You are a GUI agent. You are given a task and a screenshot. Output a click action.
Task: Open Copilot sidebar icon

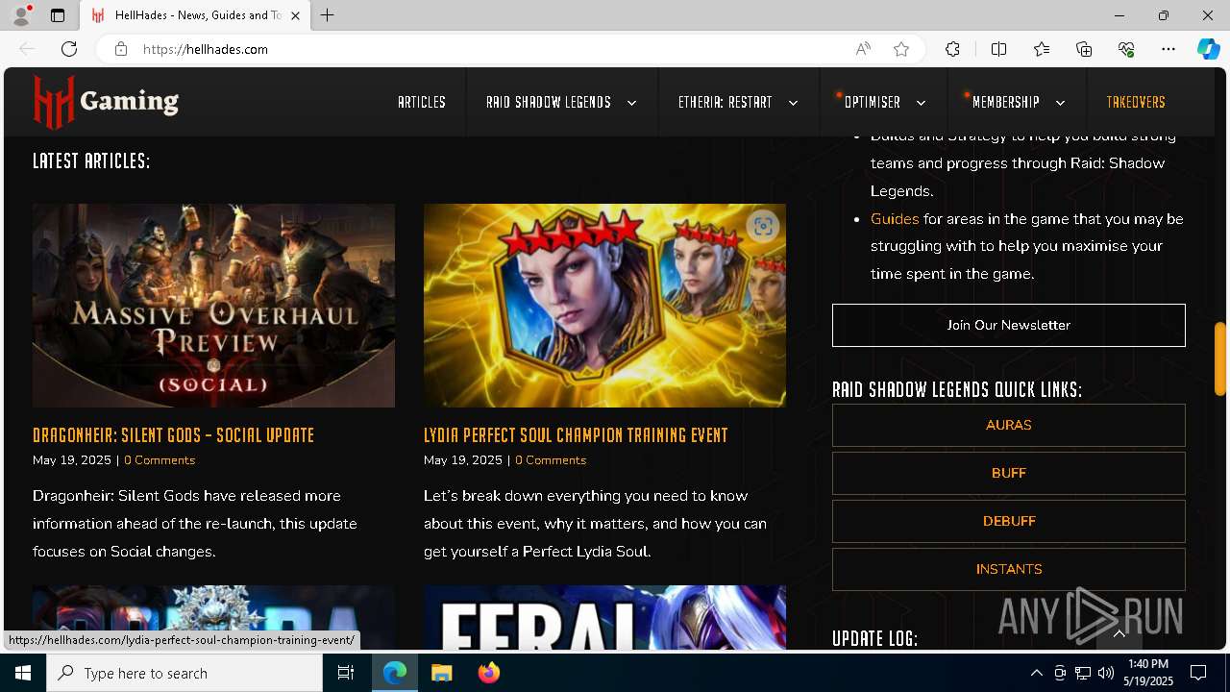(x=1208, y=49)
